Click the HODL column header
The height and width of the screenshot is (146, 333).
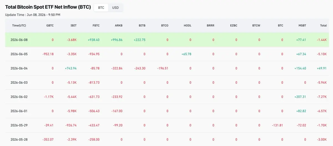188,25
